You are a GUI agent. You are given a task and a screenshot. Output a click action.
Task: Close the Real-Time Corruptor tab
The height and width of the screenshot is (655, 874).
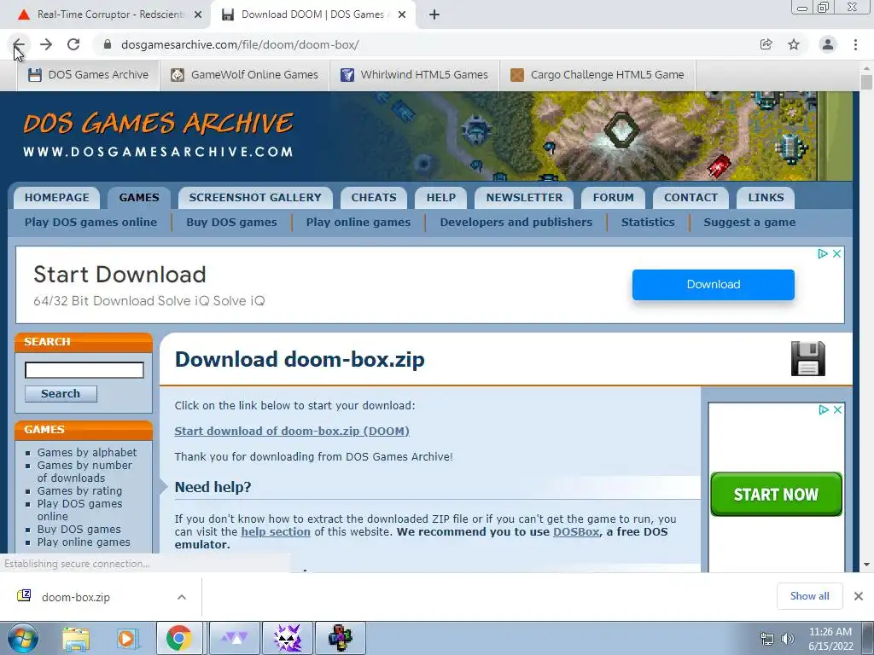198,14
